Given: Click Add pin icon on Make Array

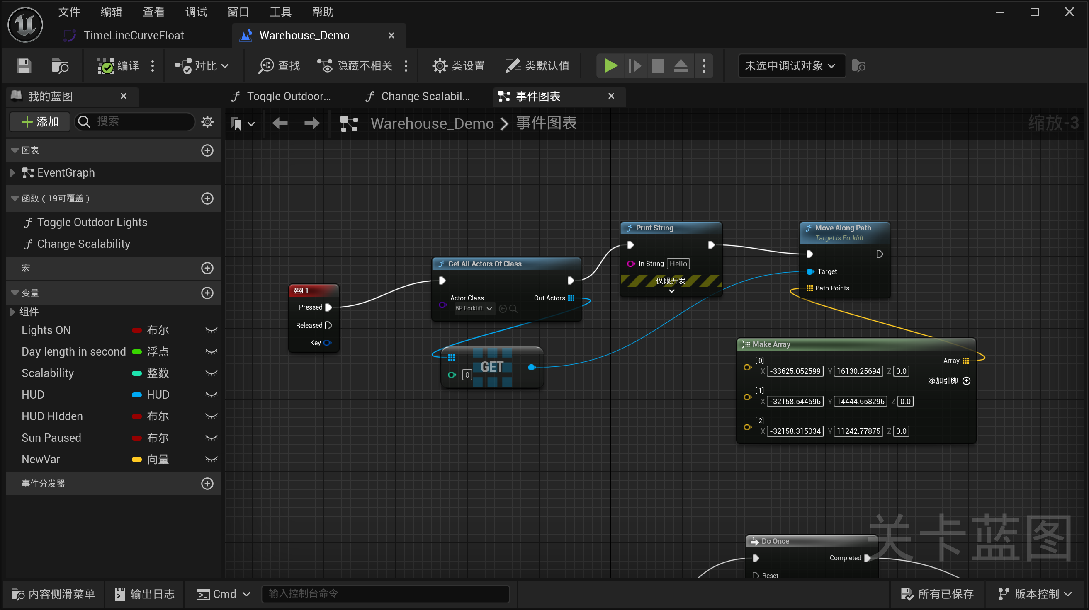Looking at the screenshot, I should click(966, 380).
